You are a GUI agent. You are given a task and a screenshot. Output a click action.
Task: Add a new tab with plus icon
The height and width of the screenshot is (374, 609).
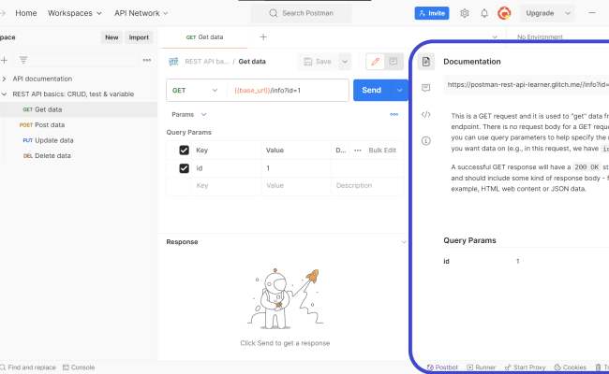(263, 37)
